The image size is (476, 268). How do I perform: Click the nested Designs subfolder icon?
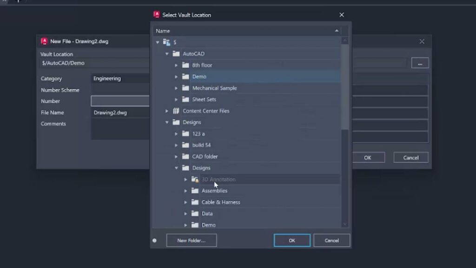(x=185, y=167)
